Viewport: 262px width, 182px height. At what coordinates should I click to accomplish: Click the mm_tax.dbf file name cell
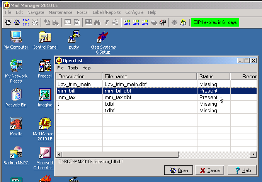tap(150, 97)
